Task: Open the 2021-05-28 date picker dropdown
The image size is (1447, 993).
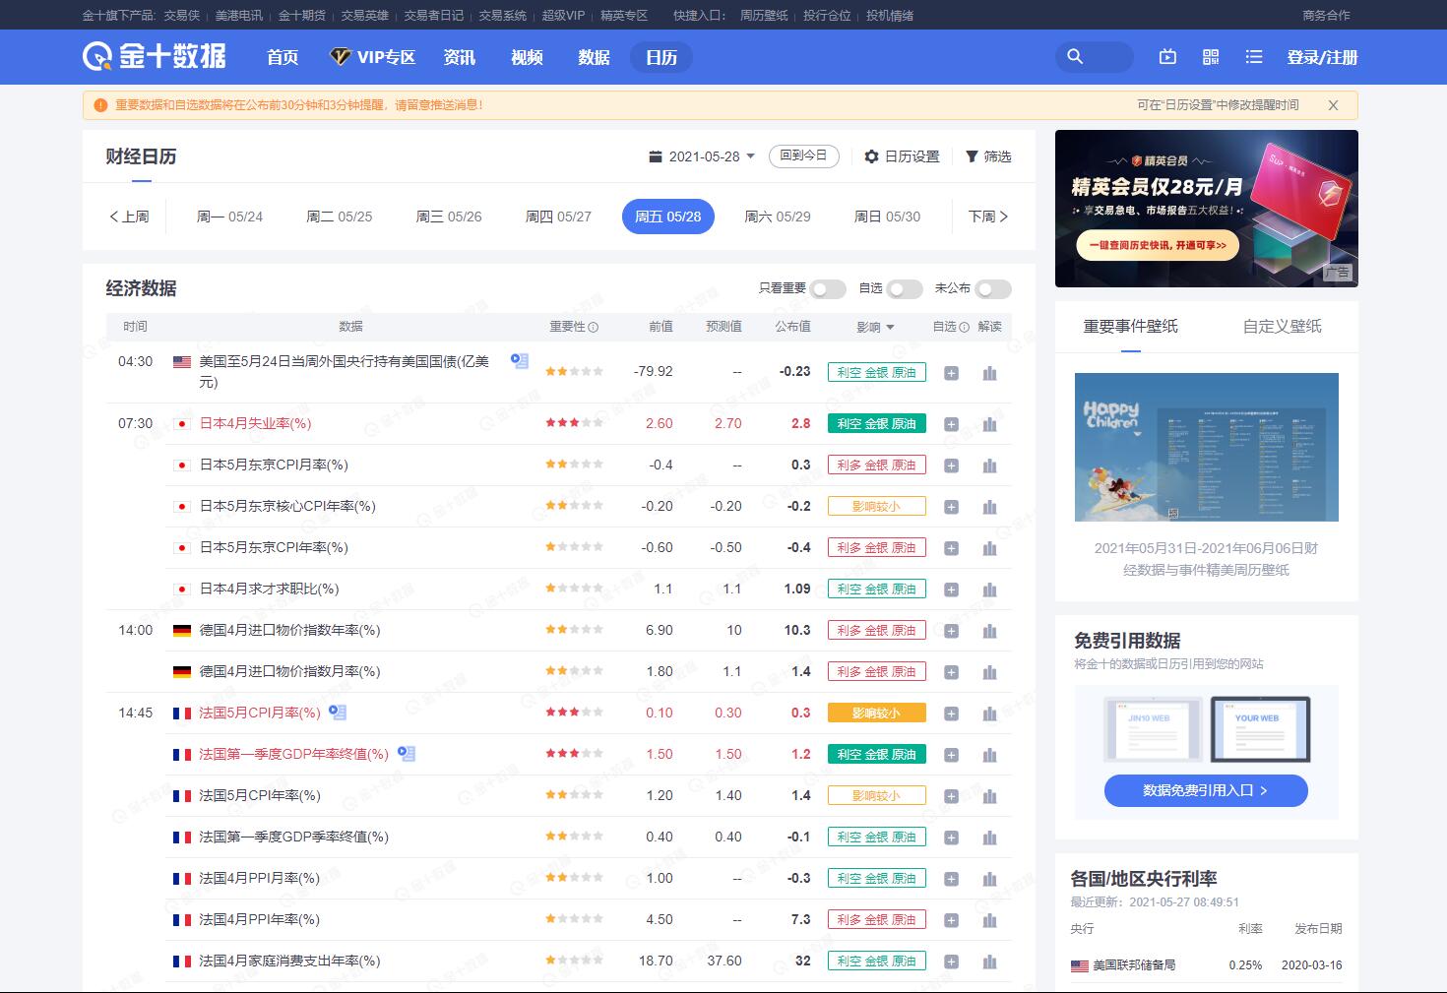Action: click(x=703, y=156)
